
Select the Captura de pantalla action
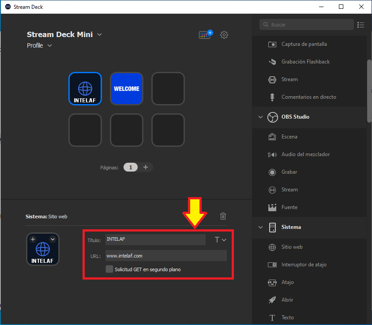click(304, 44)
